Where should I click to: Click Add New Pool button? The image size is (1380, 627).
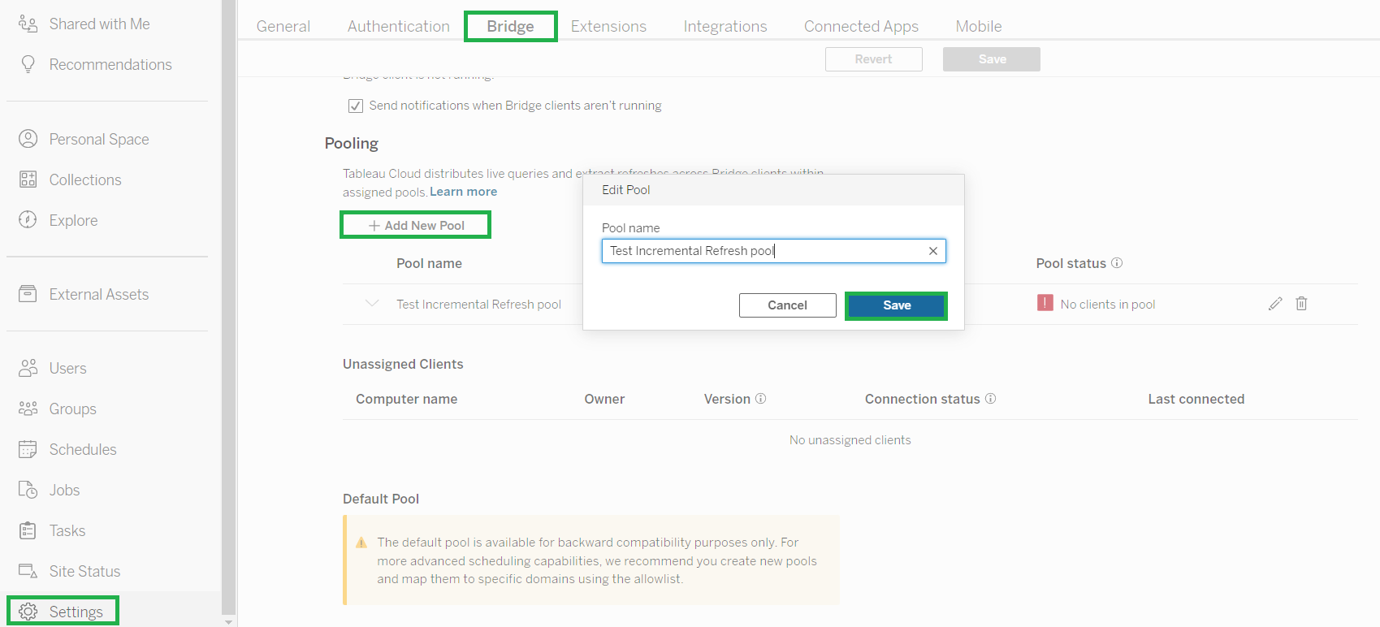tap(415, 225)
